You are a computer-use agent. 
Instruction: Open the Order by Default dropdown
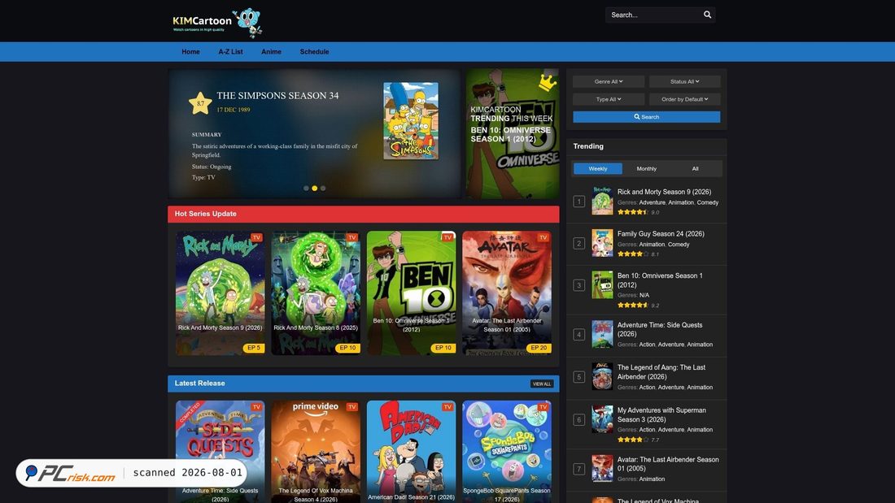point(684,99)
